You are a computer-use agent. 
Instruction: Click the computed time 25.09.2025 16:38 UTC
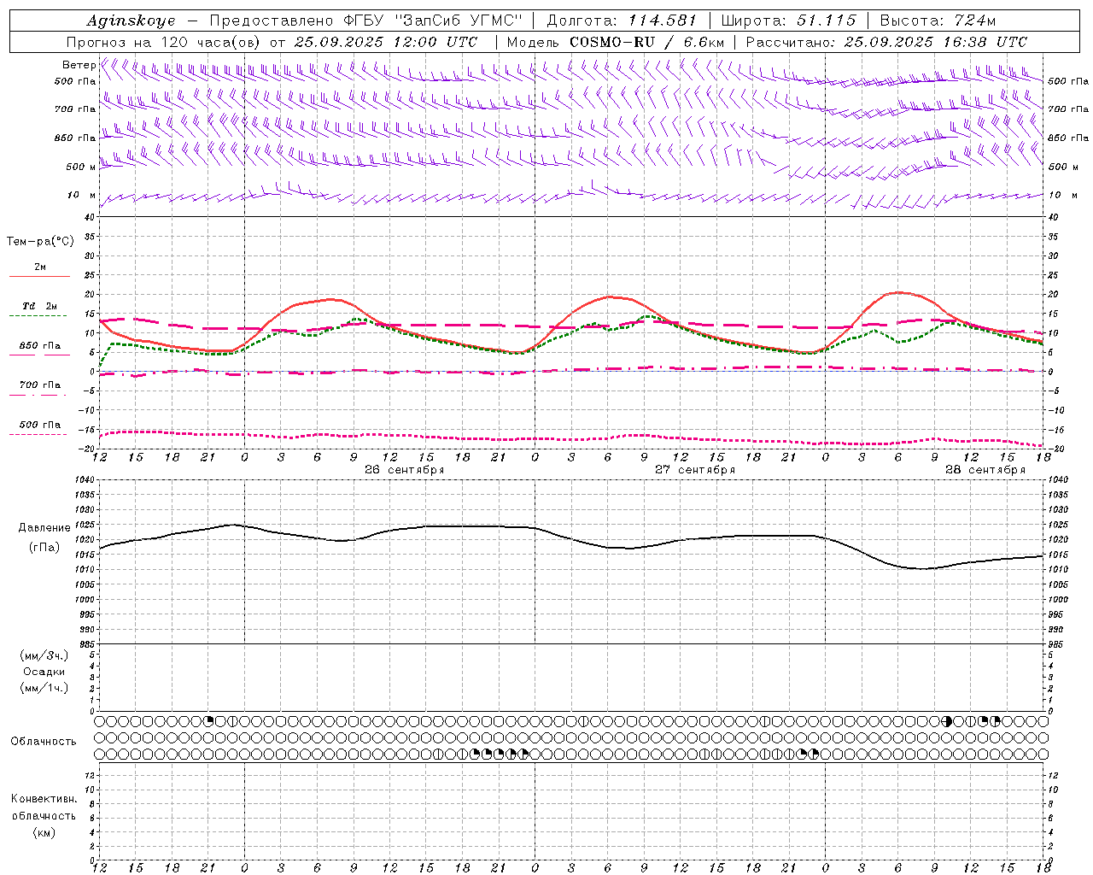tap(936, 42)
